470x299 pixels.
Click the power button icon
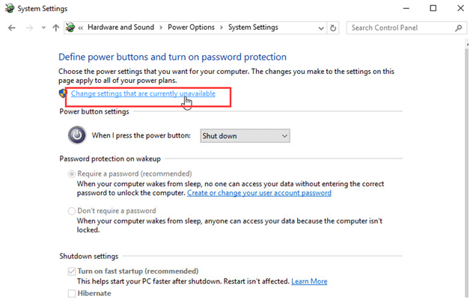click(x=76, y=135)
